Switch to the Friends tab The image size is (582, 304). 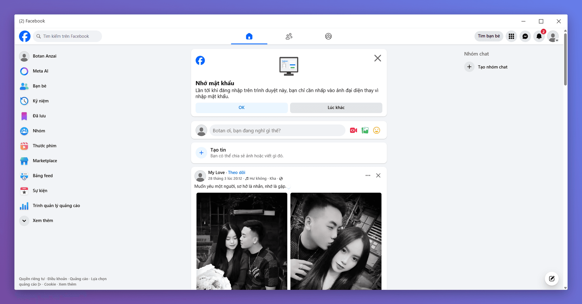point(289,36)
